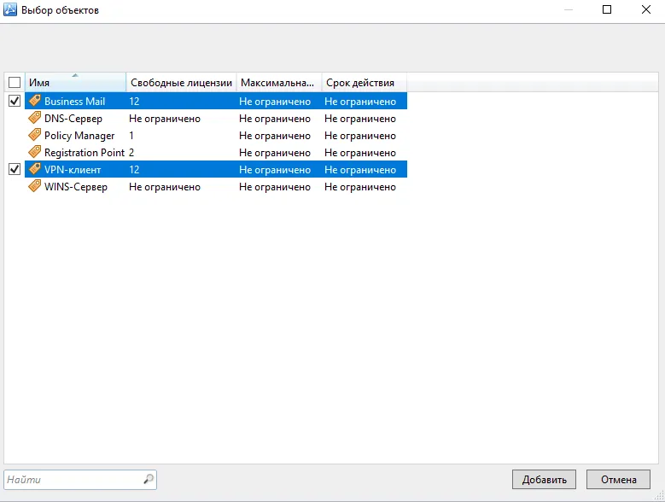Toggle the select-all checkbox in header
Viewport: 665px width, 502px height.
(x=15, y=82)
